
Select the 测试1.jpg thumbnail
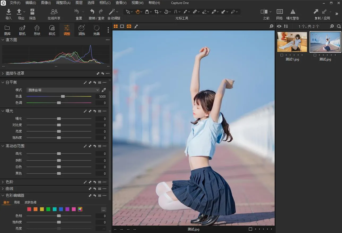(x=292, y=42)
